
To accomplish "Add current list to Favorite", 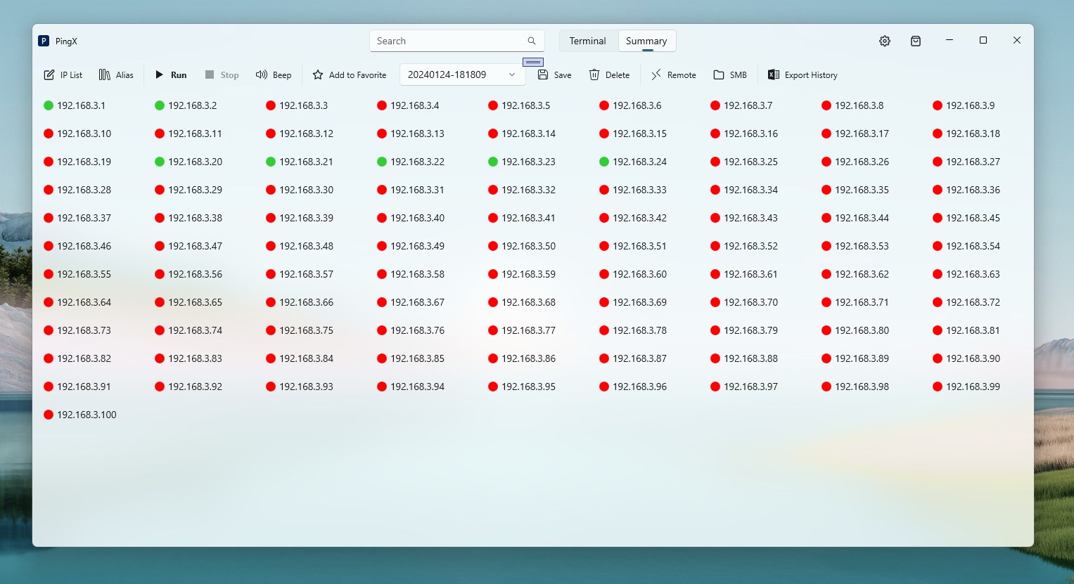I will [350, 74].
